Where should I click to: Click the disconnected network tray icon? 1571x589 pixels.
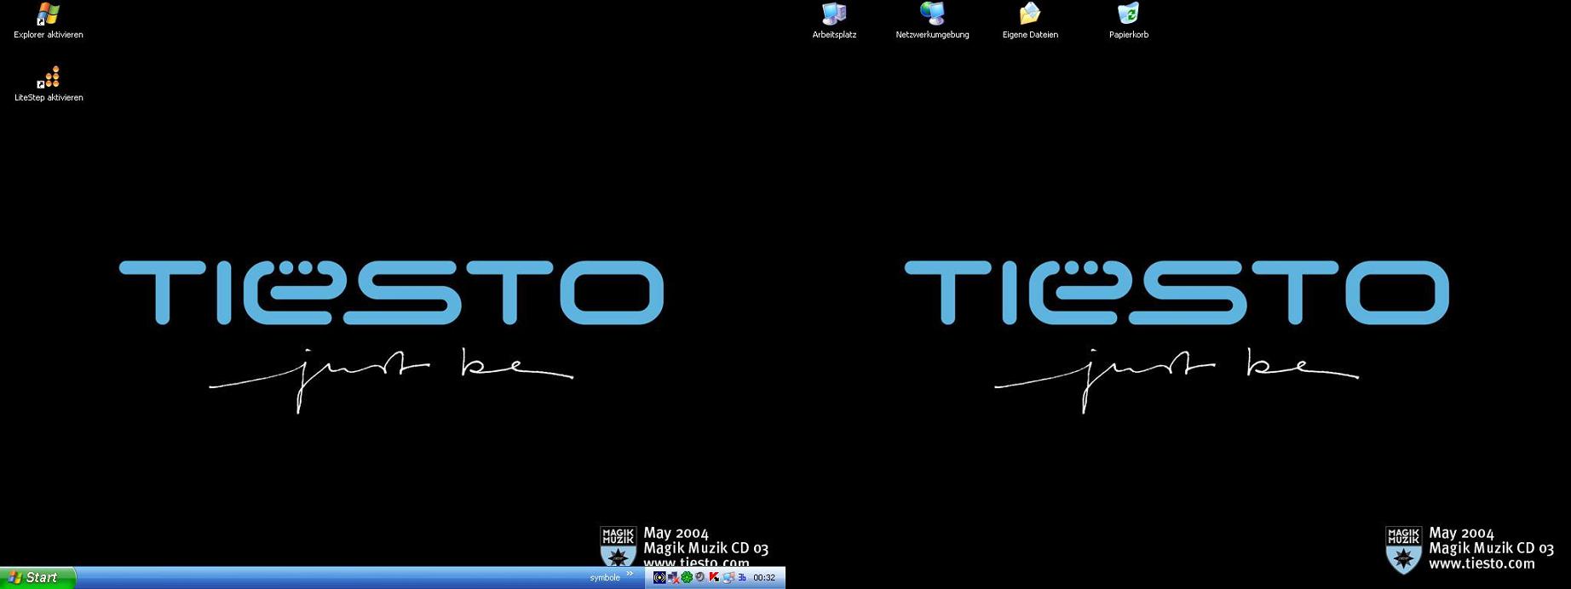point(673,578)
